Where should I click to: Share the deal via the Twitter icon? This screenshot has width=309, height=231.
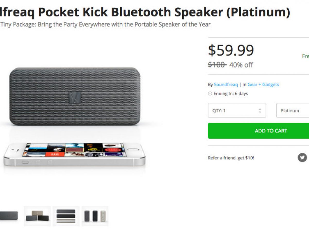(302, 157)
